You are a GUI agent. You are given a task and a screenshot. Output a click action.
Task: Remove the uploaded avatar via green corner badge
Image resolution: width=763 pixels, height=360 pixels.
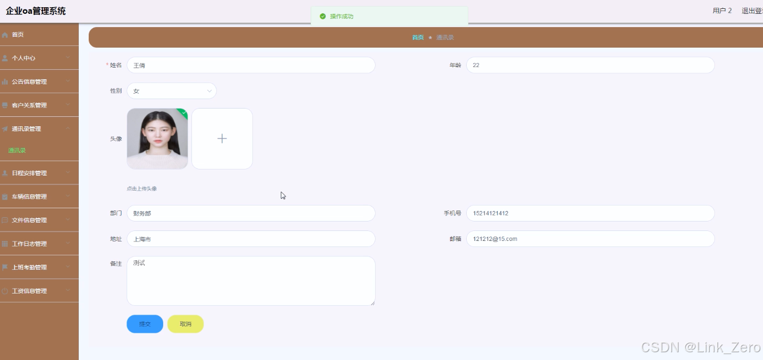[x=183, y=112]
